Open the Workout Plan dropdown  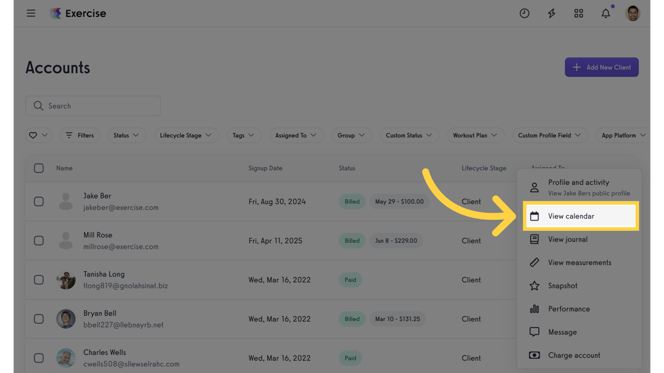(475, 135)
